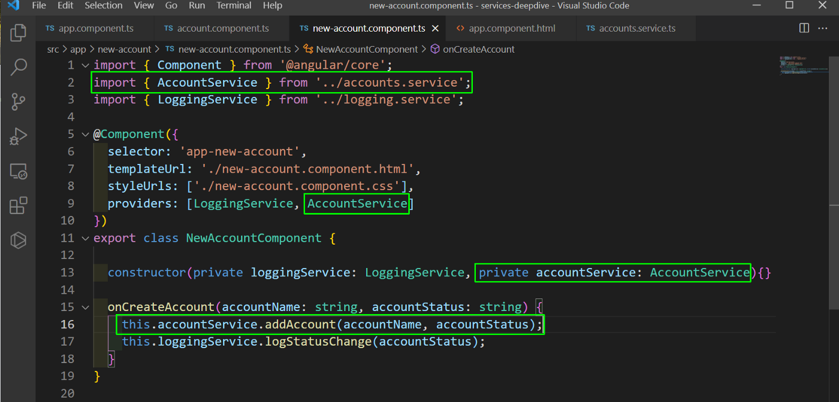This screenshot has height=402, width=839.
Task: Open the Search view in activity bar
Action: point(19,67)
